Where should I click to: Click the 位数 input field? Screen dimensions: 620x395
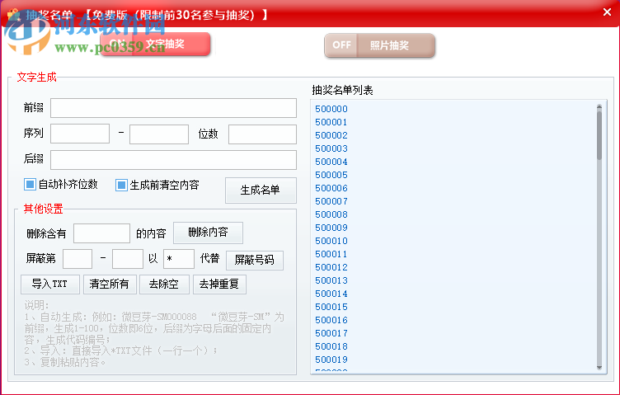(x=262, y=134)
